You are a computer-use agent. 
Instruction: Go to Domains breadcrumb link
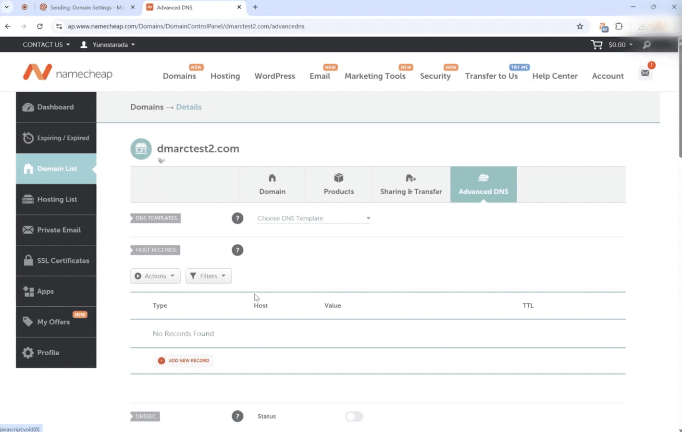[147, 107]
